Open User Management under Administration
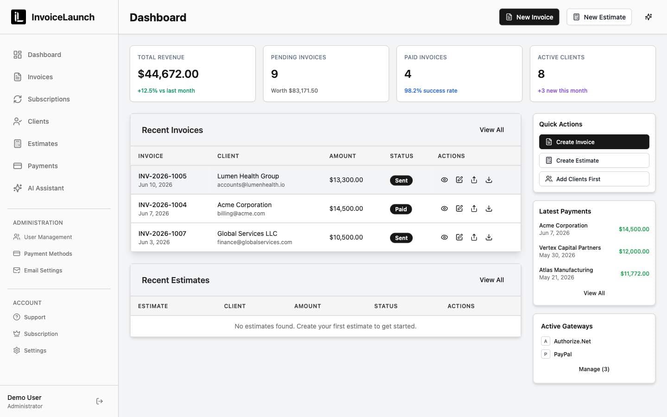The image size is (667, 417). (59, 237)
